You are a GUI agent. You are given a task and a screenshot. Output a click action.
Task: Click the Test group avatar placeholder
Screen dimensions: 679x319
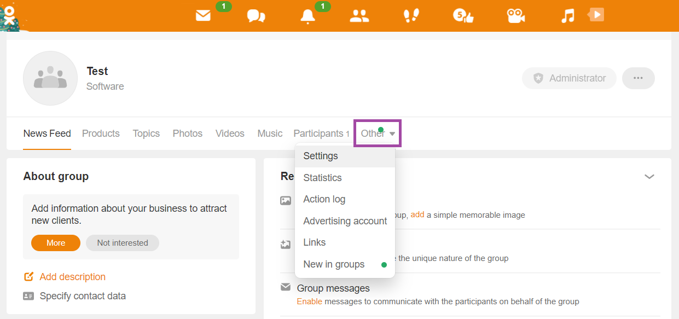click(x=50, y=78)
